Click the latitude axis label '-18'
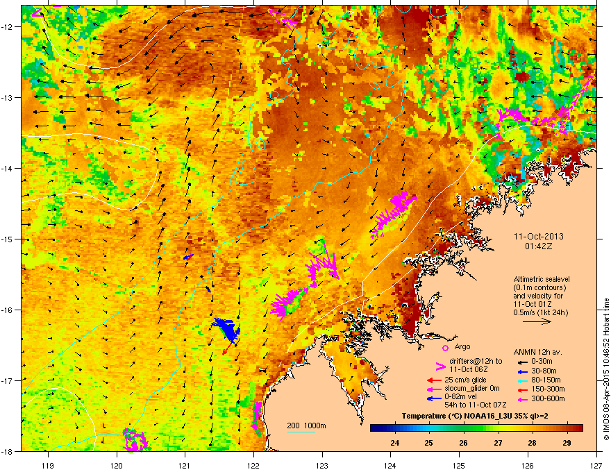The height and width of the screenshot is (472, 611). tap(7, 451)
